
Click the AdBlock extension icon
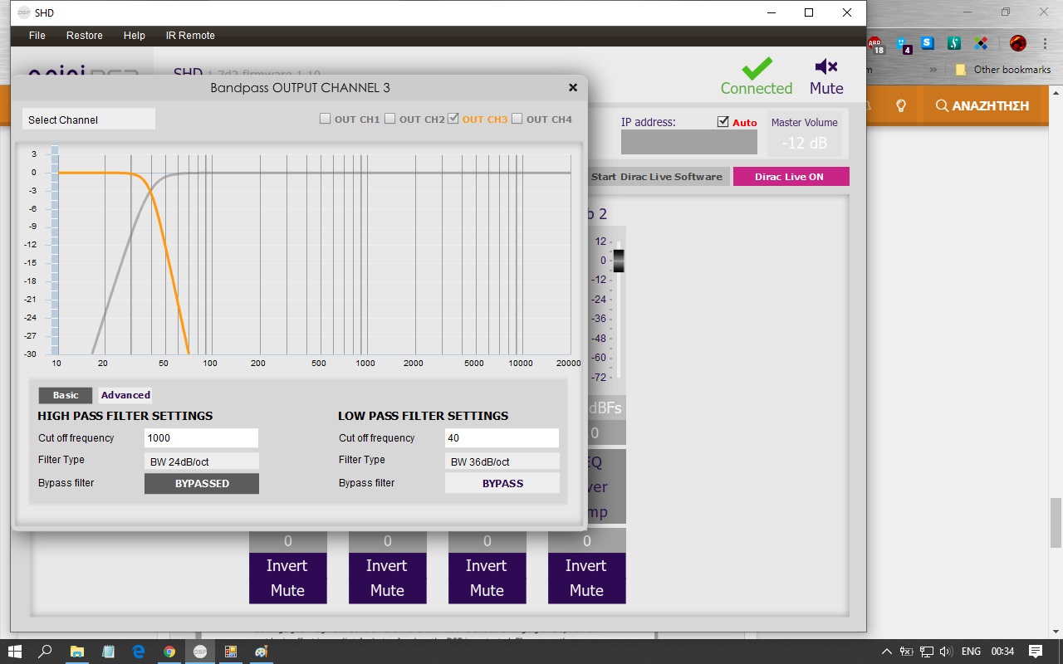click(874, 43)
